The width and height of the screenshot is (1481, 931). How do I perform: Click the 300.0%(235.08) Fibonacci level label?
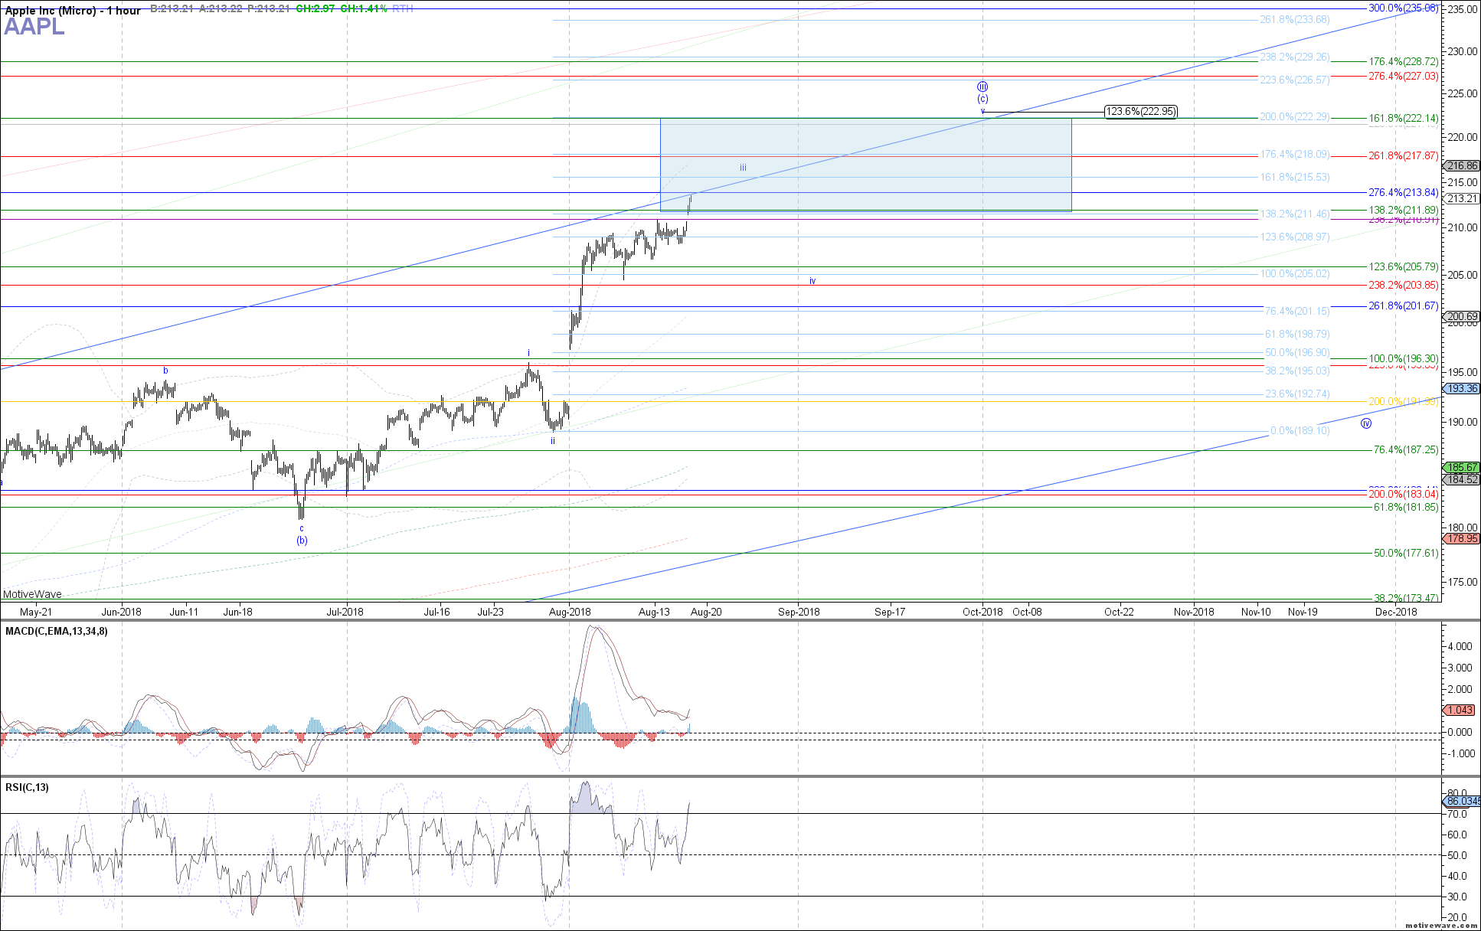coord(1404,8)
